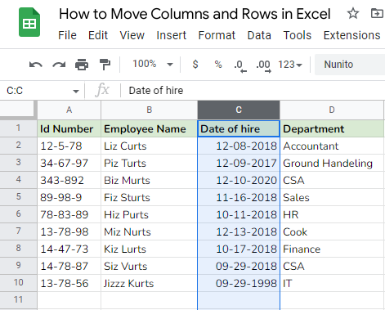Redo the last action
The image size is (385, 310).
point(59,65)
